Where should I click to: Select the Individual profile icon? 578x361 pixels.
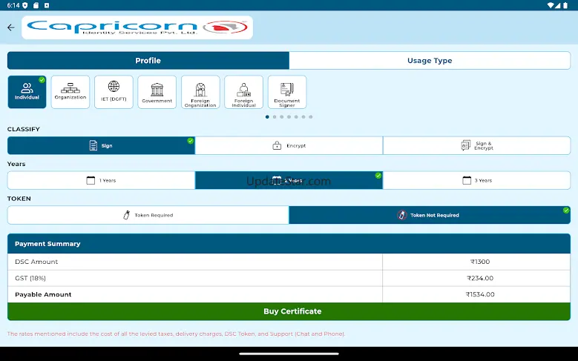pos(27,92)
